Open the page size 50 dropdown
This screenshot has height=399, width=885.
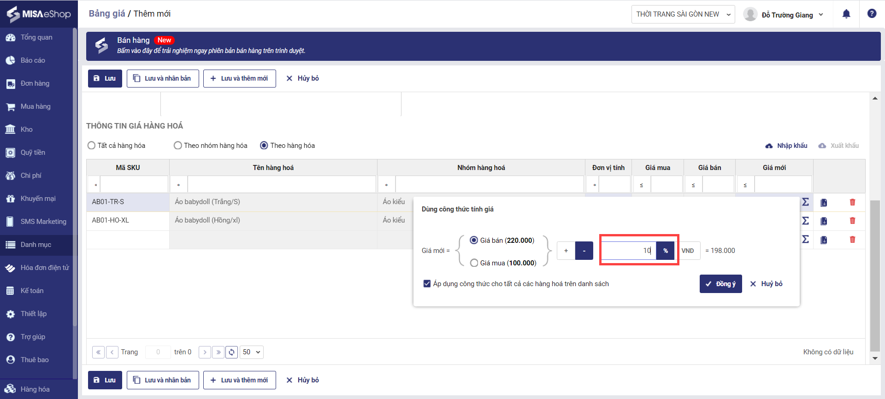pos(251,352)
